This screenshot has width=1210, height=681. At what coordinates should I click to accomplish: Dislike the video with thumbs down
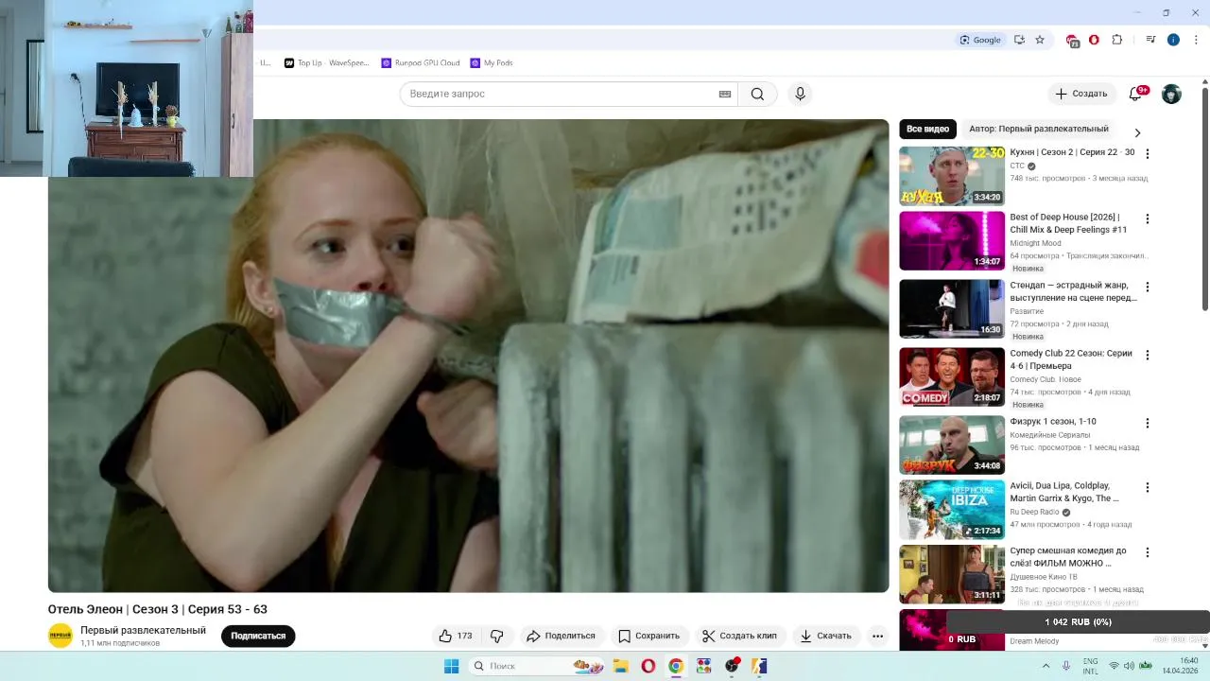[x=496, y=636]
